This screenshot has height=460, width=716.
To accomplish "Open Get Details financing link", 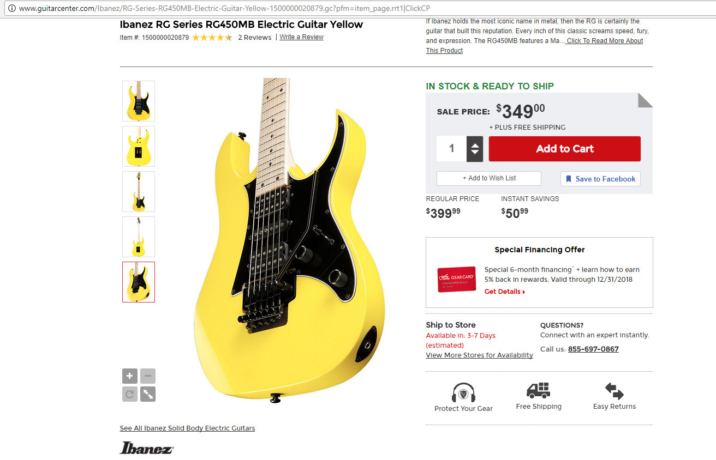I will (505, 292).
